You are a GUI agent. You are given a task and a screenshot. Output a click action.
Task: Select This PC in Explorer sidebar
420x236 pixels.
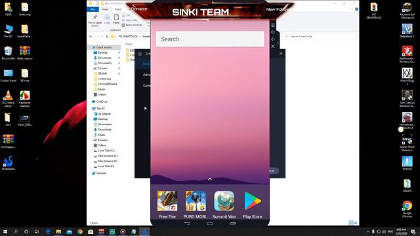[100, 108]
